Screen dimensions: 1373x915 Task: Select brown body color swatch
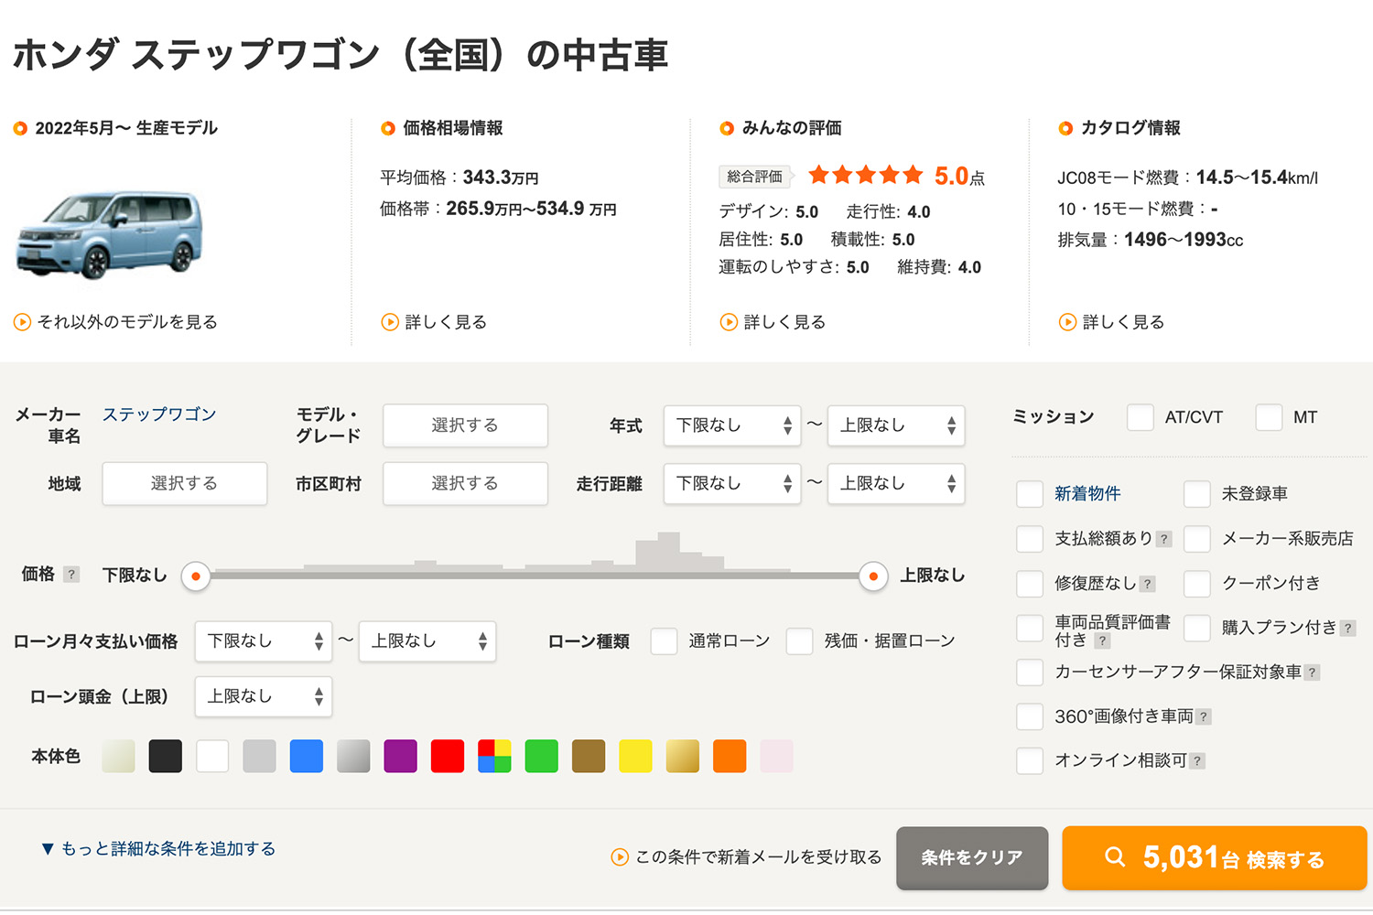[589, 757]
